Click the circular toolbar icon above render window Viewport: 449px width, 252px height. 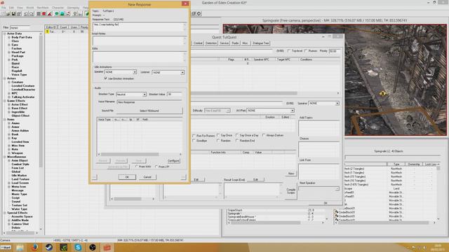pos(199,13)
